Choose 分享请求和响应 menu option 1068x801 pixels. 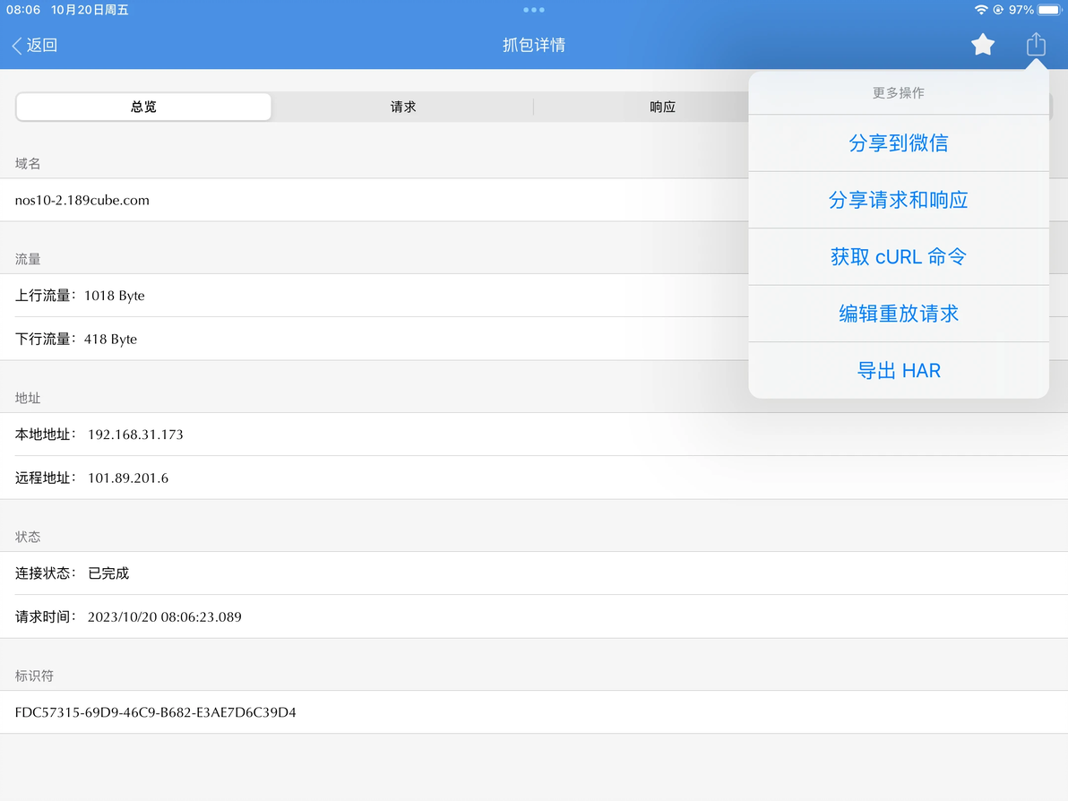click(x=899, y=201)
